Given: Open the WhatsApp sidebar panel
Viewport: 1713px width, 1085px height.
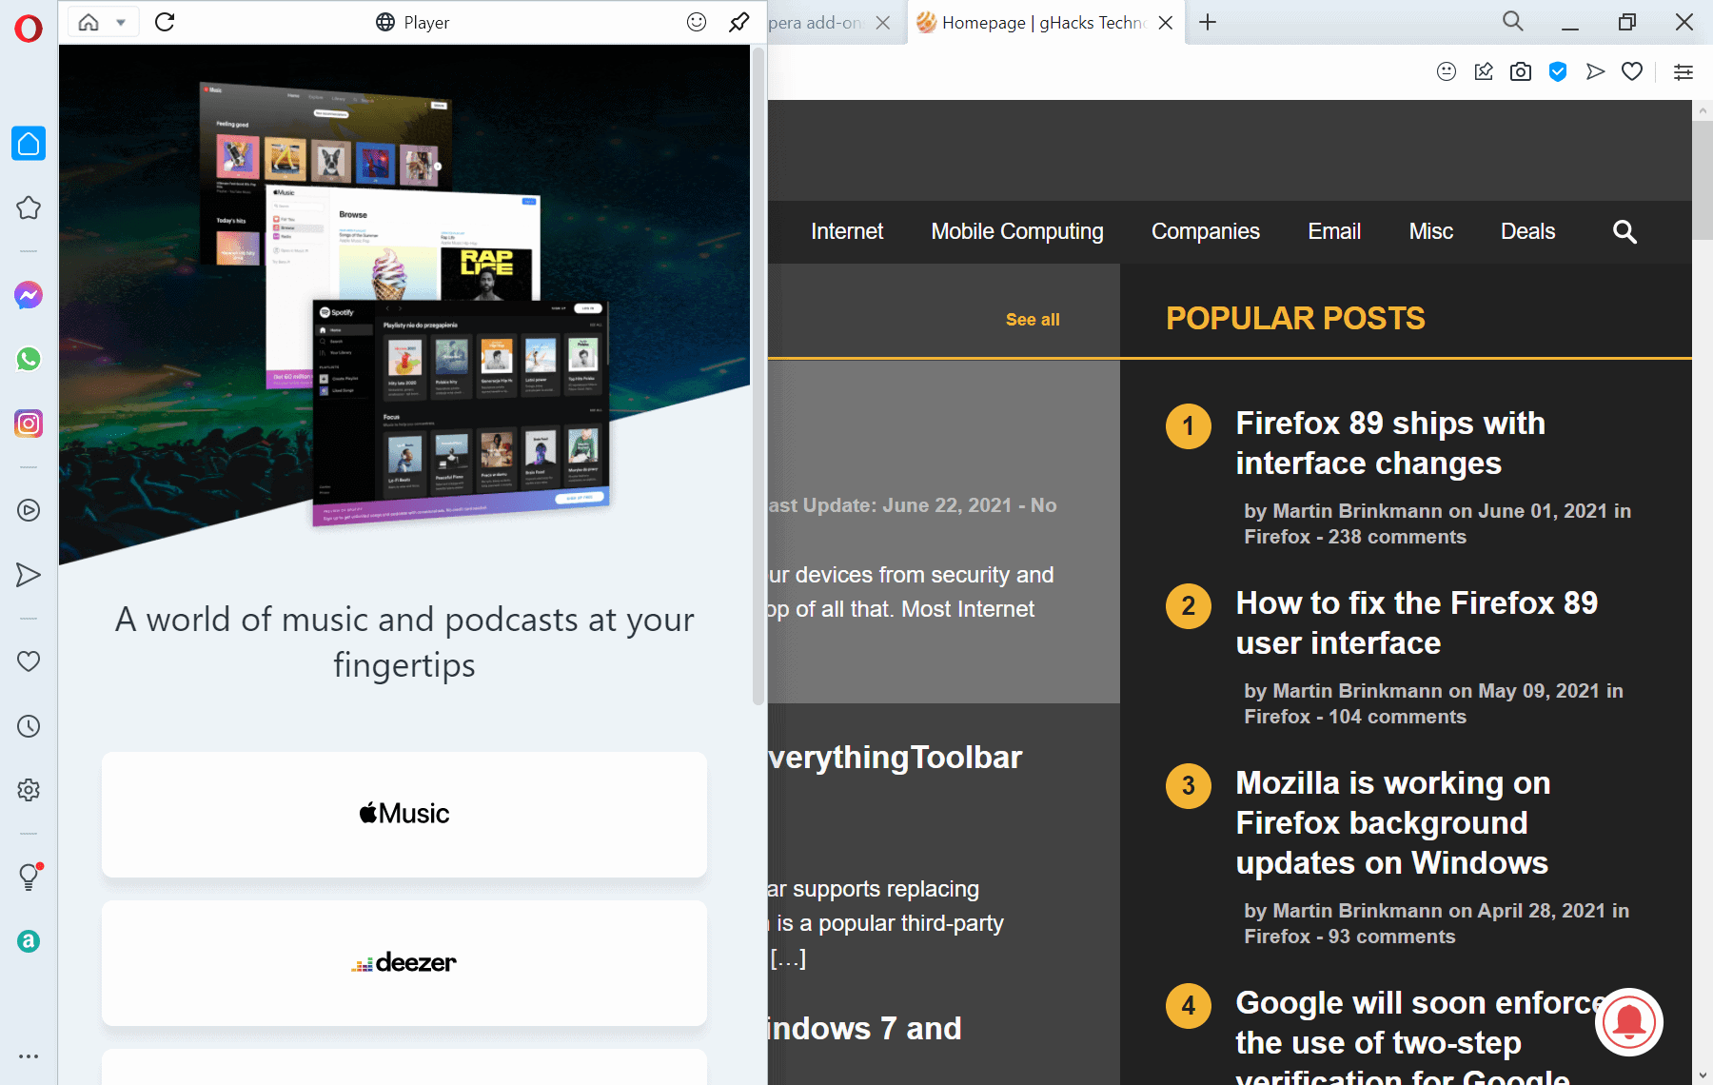Looking at the screenshot, I should [x=29, y=360].
